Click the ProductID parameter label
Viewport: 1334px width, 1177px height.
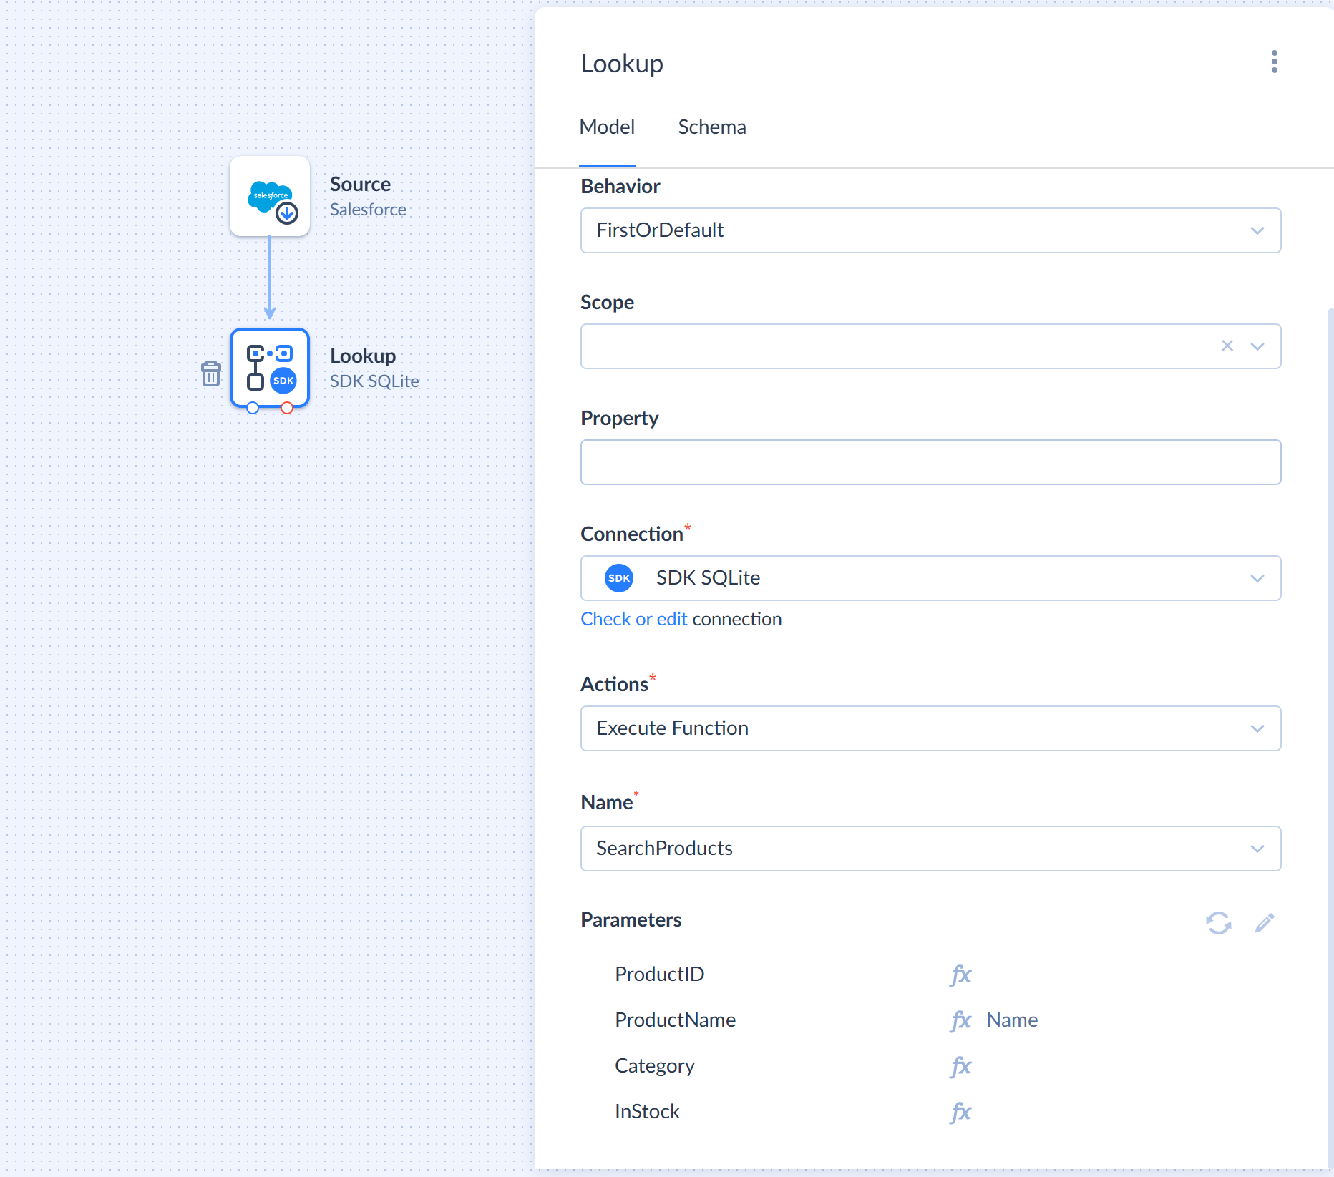click(x=660, y=975)
